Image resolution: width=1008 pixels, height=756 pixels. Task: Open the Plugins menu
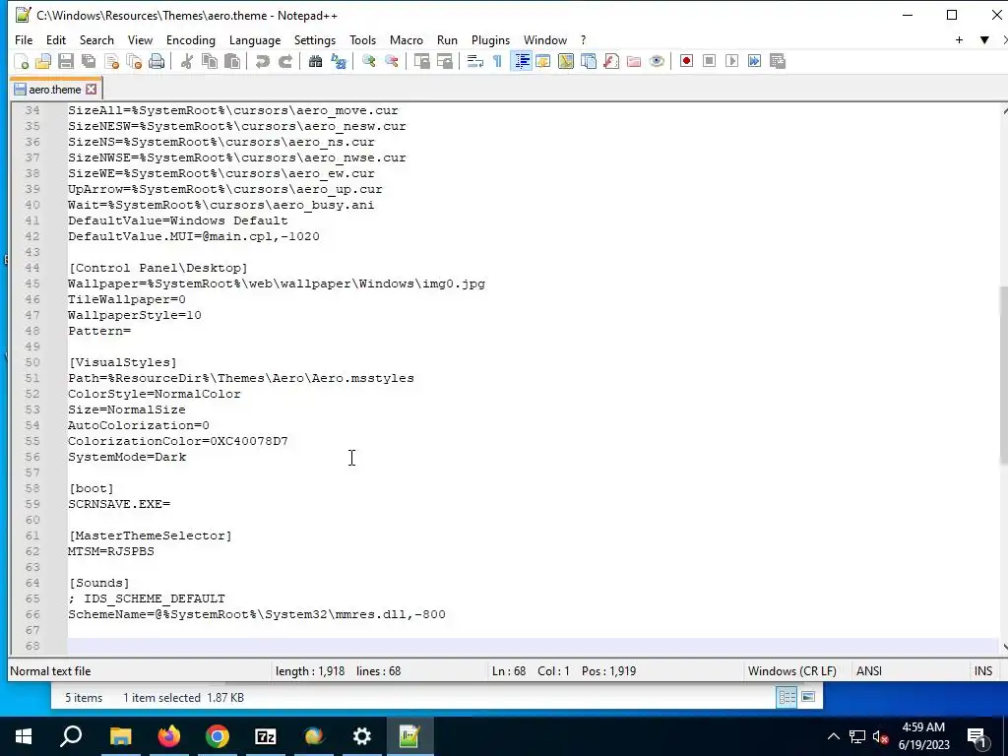point(490,39)
